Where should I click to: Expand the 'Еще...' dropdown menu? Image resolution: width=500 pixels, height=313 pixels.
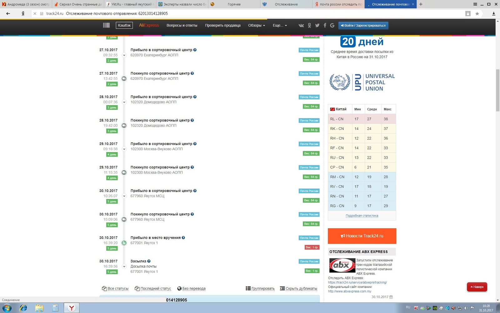point(280,25)
